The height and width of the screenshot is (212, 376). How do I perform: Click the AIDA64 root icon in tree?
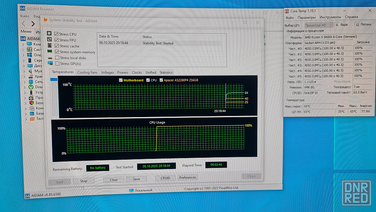(23, 38)
